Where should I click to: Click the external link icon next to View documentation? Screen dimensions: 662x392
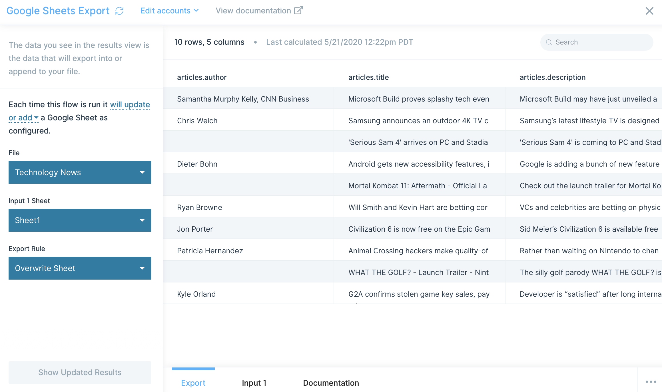298,10
